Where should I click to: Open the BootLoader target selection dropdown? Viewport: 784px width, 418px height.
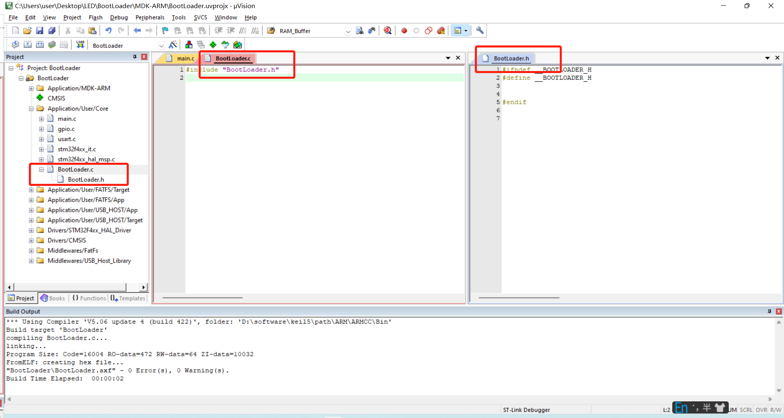(161, 45)
